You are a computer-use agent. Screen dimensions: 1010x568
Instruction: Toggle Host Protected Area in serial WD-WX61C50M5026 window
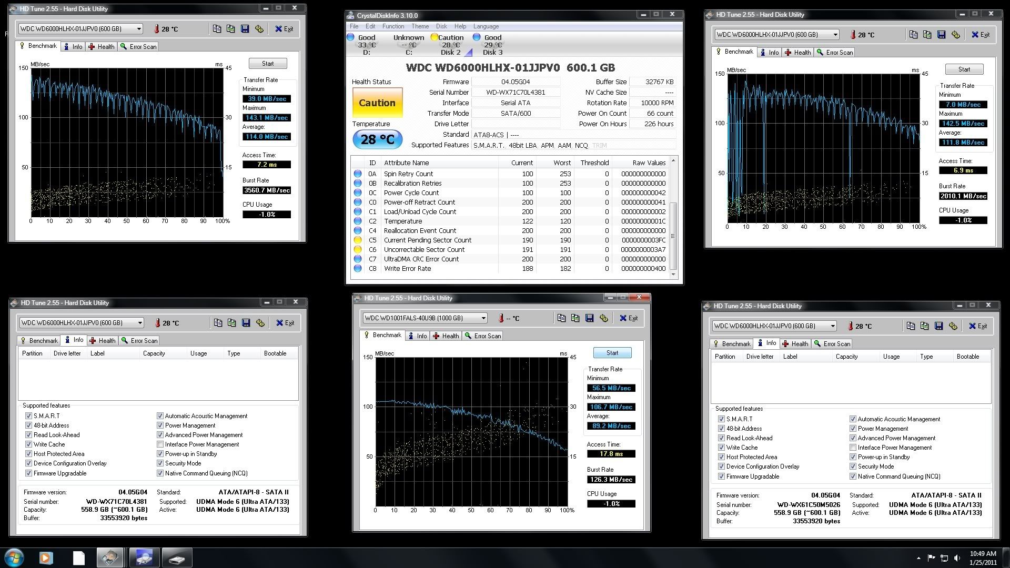click(721, 457)
